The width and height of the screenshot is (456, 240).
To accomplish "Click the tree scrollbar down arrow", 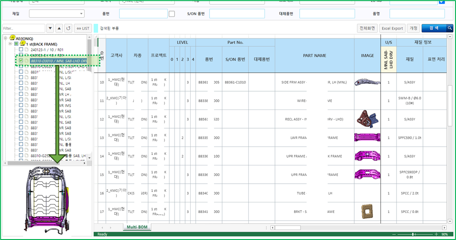I will tap(89, 158).
